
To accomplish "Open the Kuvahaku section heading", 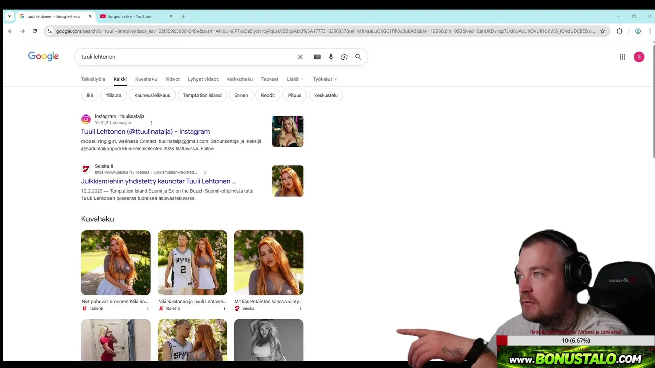I will pyautogui.click(x=97, y=219).
